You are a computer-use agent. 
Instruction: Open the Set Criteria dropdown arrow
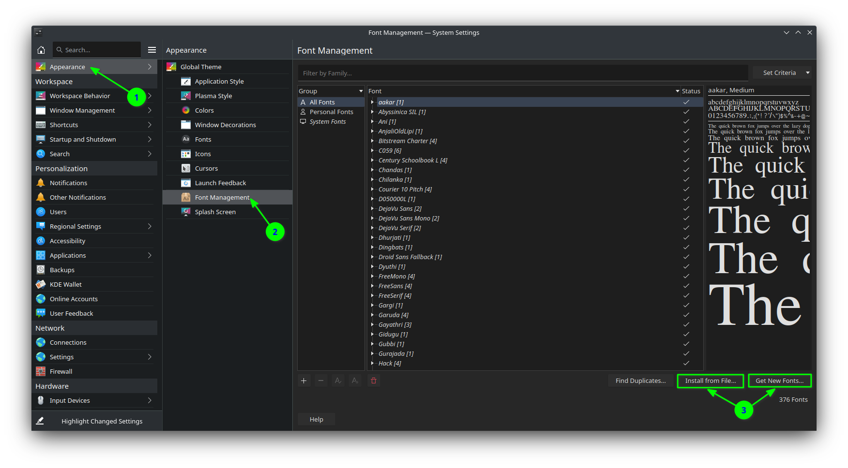coord(807,73)
